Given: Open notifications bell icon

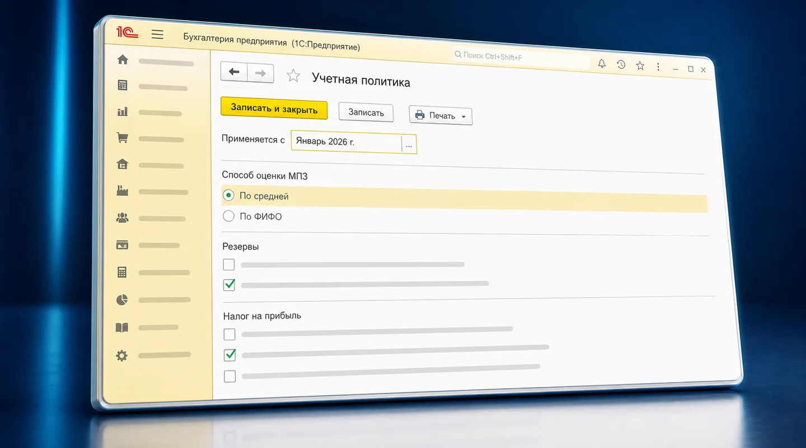Looking at the screenshot, I should click(602, 63).
